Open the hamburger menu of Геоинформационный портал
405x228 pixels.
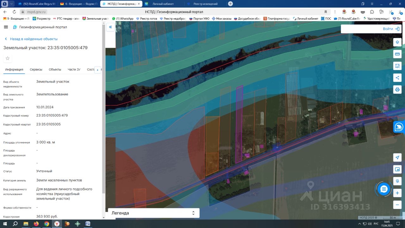pos(6,27)
